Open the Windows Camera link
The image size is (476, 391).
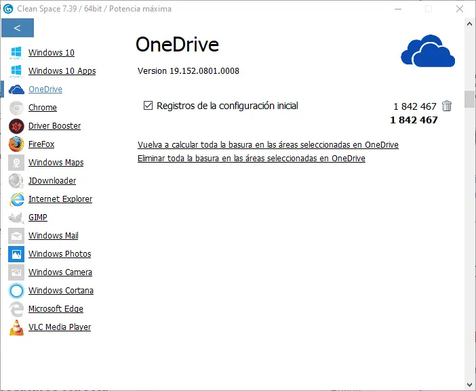click(x=60, y=272)
